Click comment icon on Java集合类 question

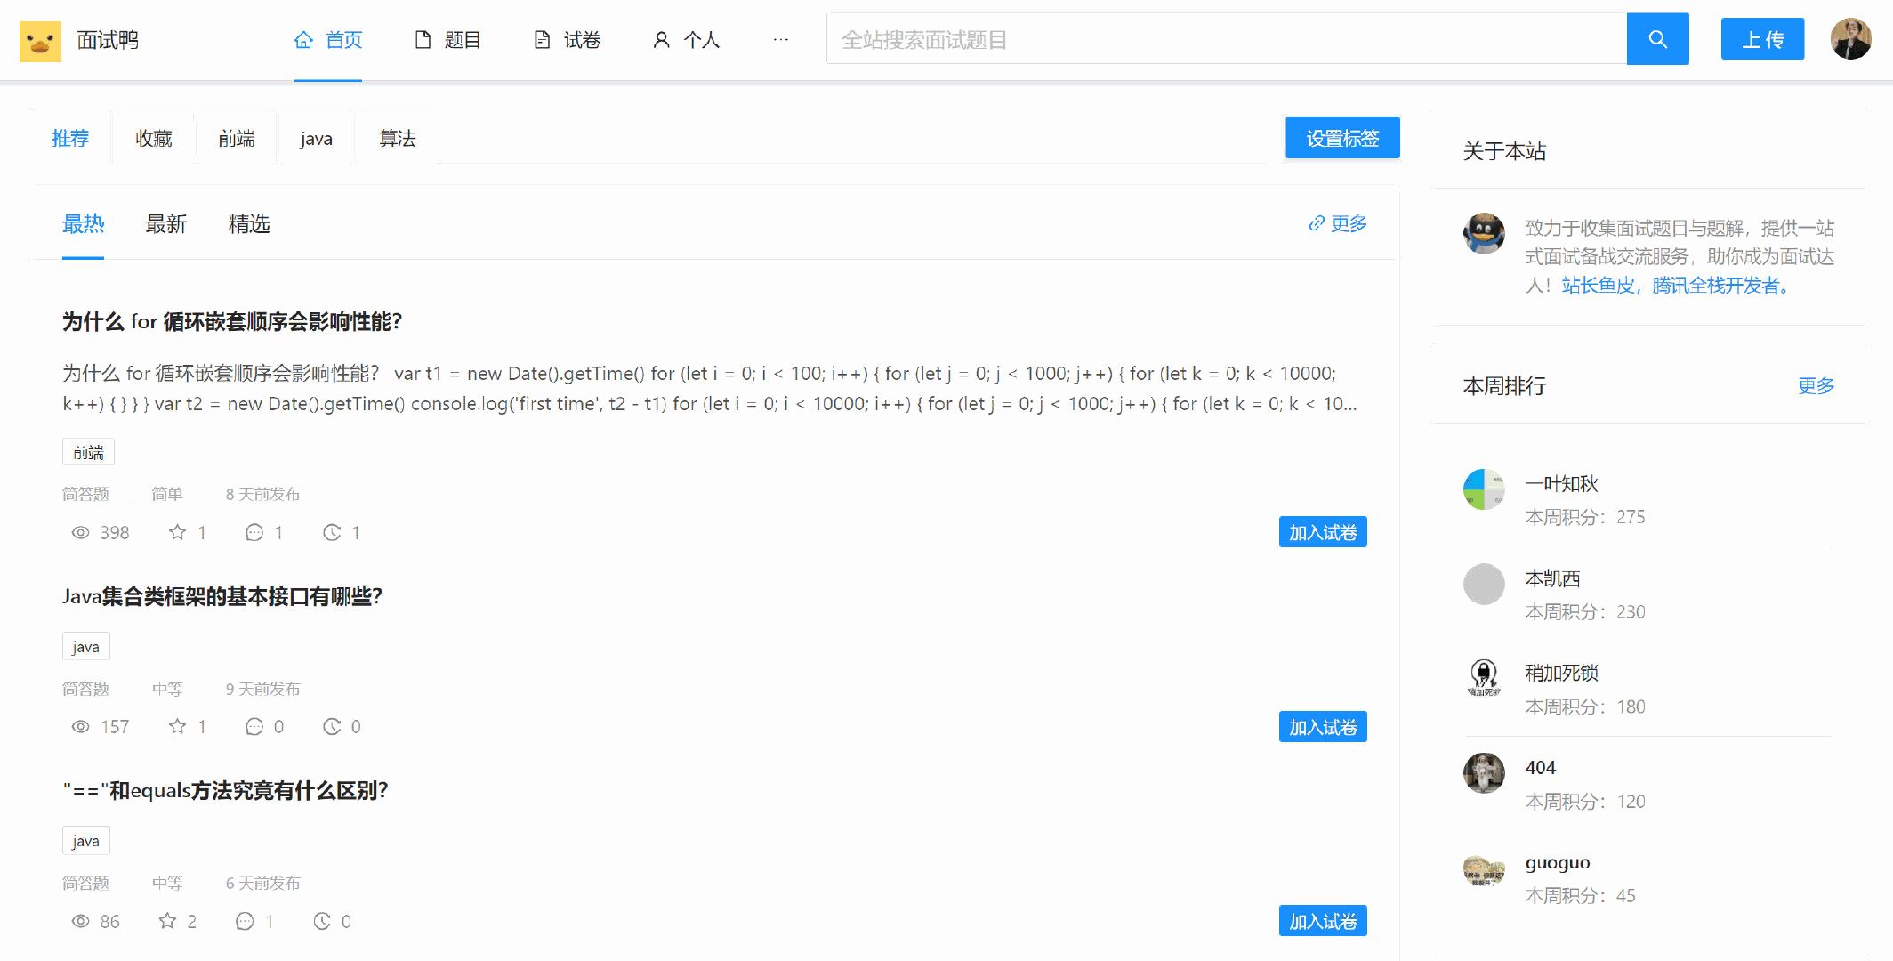tap(254, 727)
